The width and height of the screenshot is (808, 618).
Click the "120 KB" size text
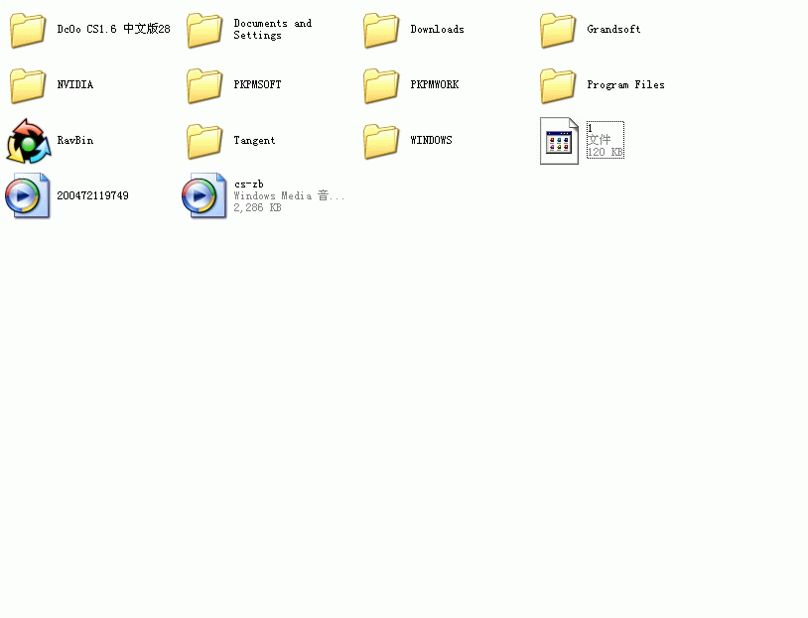tap(605, 152)
